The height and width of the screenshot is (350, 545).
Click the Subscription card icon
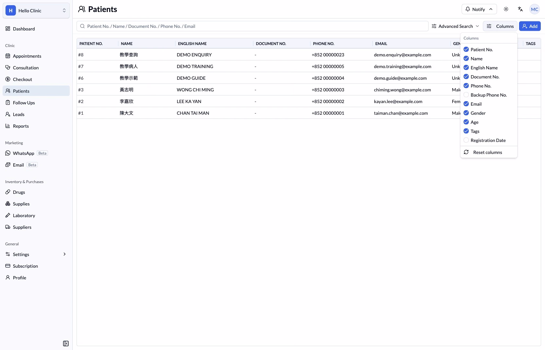[x=8, y=266]
